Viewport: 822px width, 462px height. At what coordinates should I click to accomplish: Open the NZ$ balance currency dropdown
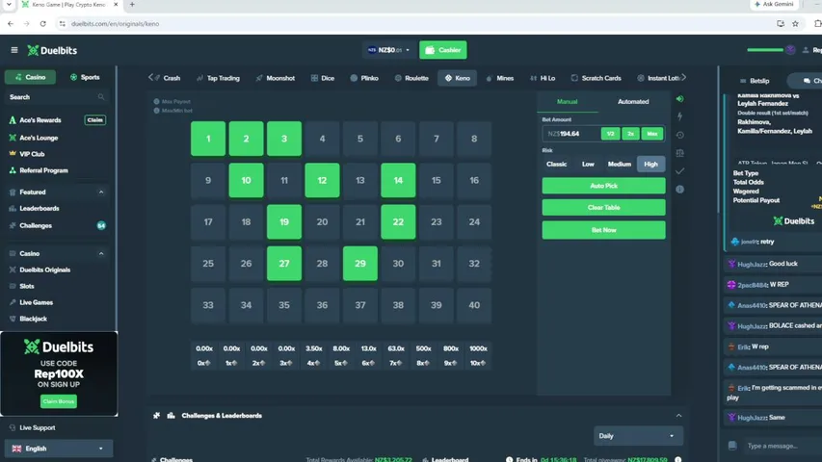coord(388,50)
